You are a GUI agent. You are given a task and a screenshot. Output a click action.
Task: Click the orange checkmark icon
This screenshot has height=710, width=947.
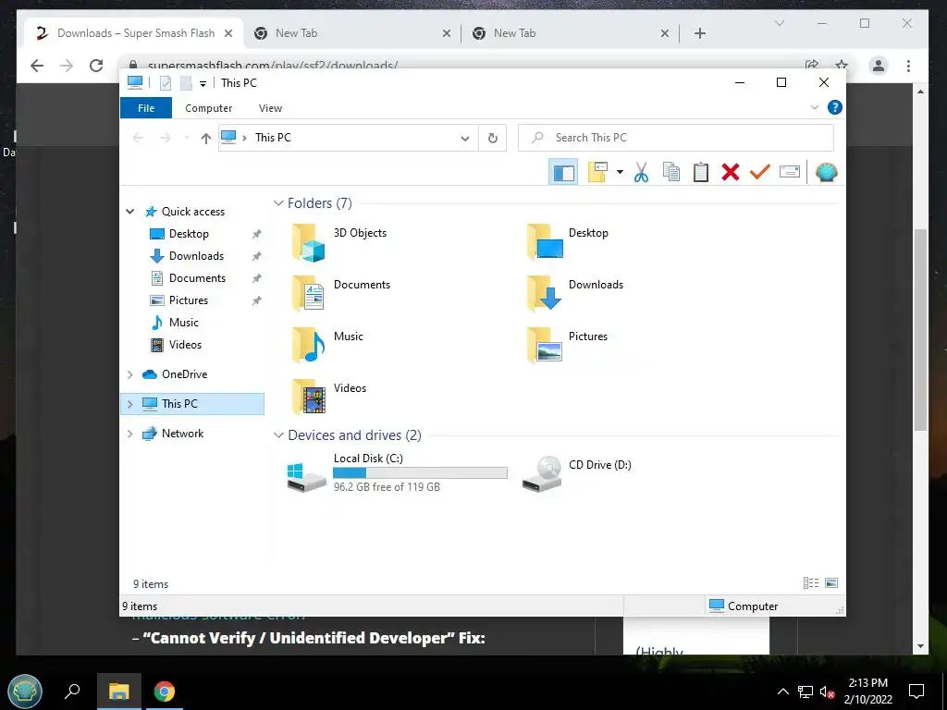(760, 172)
